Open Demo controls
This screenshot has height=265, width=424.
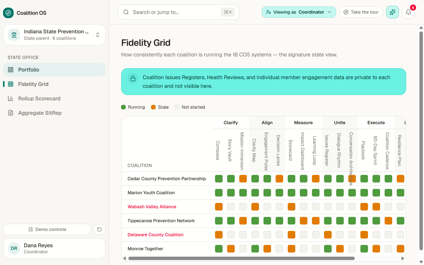(47, 229)
